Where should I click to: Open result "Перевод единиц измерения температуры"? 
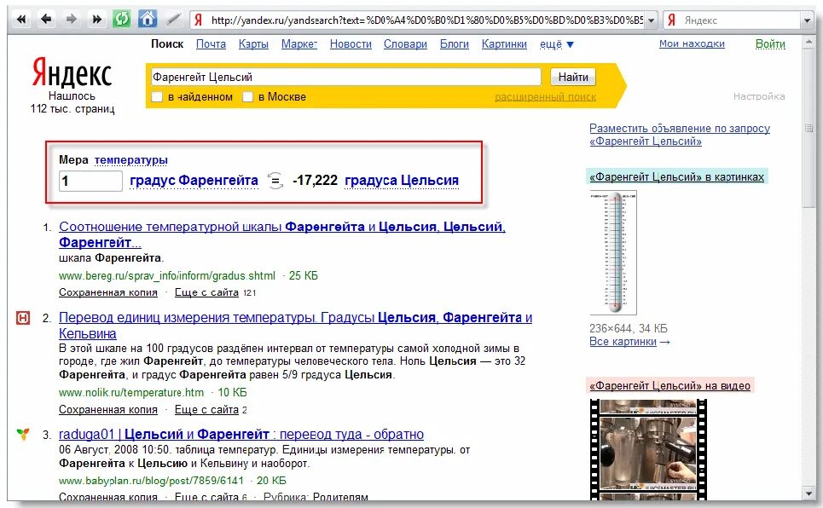(295, 326)
